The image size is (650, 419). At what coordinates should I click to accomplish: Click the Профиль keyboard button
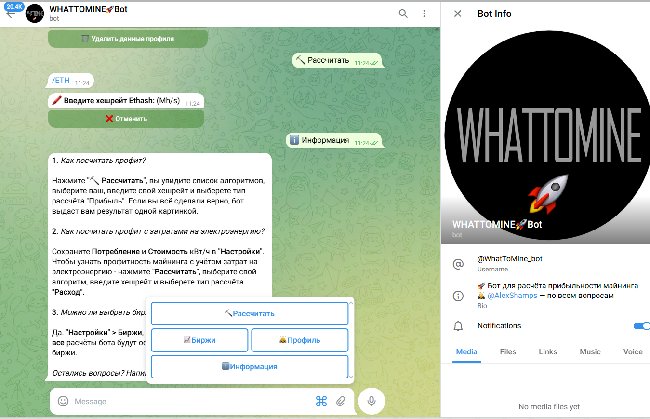[x=300, y=340]
